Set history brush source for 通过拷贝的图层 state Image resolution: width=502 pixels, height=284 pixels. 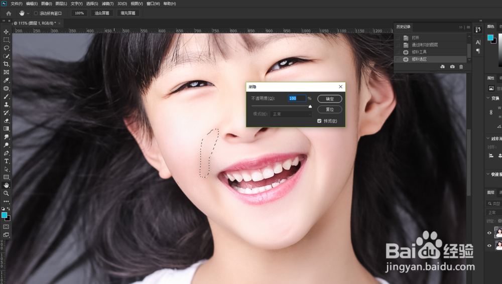coord(397,45)
